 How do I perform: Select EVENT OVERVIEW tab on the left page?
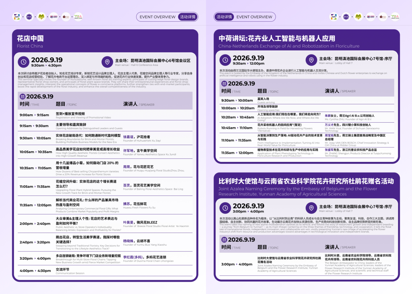coord(158,17)
